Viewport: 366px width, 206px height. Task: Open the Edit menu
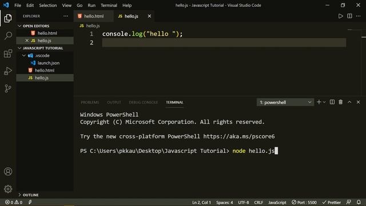30,5
